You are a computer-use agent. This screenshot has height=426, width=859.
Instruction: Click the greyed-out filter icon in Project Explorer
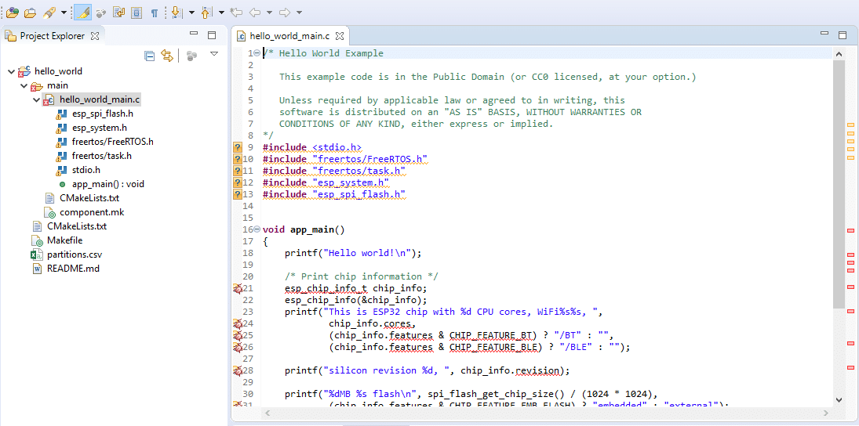tap(191, 56)
